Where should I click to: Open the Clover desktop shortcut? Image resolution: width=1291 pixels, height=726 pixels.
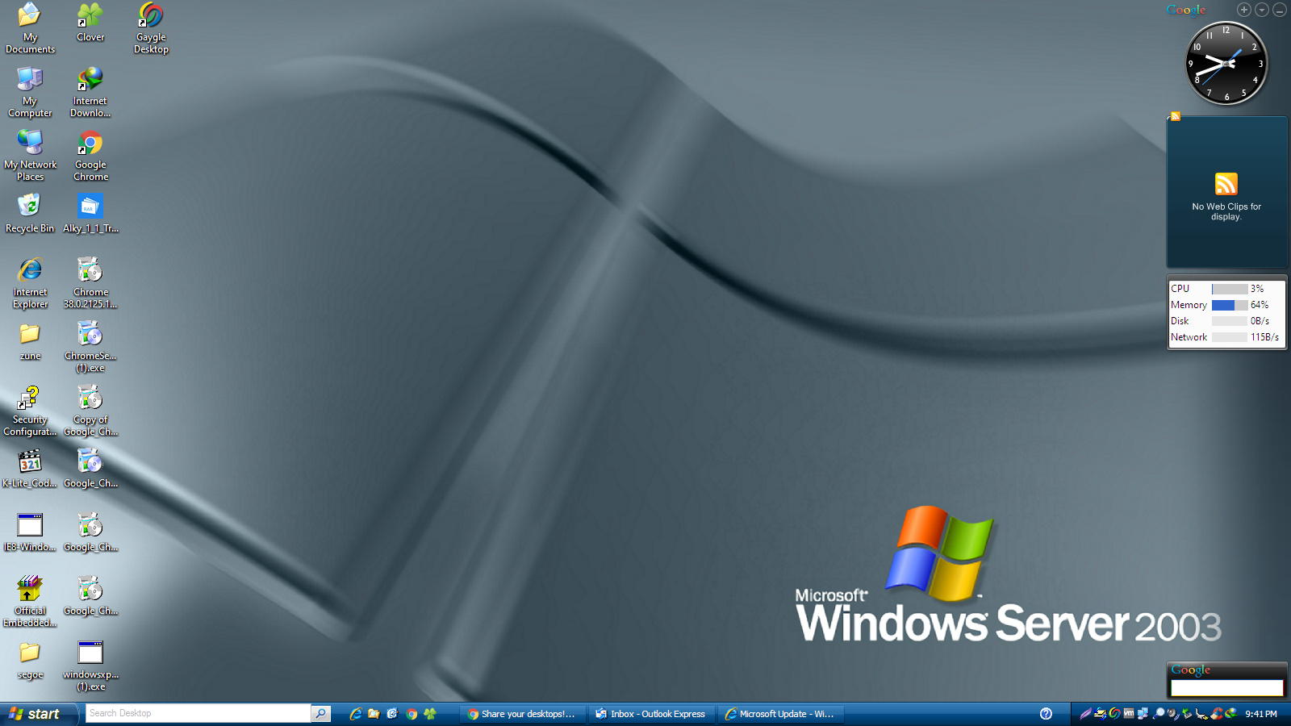click(x=90, y=23)
